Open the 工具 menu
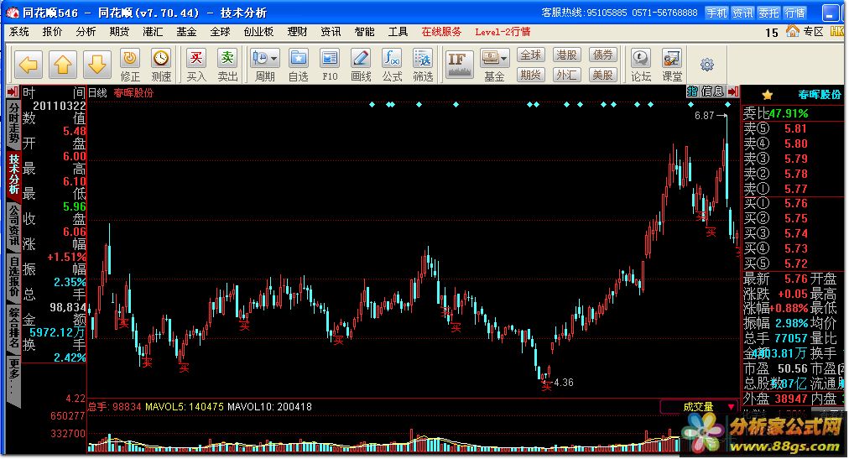 [398, 32]
